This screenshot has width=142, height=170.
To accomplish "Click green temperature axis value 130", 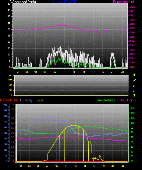I will (x=133, y=108).
